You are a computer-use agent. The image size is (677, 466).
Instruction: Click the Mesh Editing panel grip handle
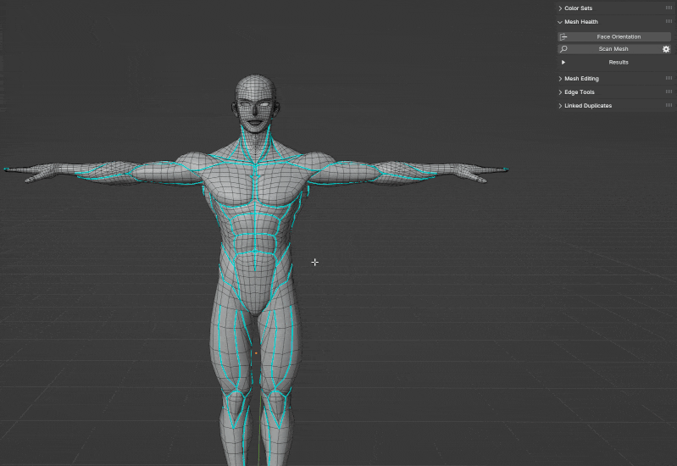click(x=669, y=78)
